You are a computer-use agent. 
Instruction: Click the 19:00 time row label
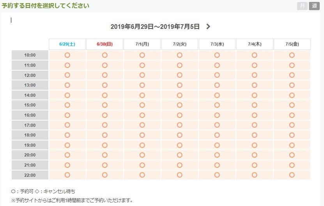click(30, 145)
